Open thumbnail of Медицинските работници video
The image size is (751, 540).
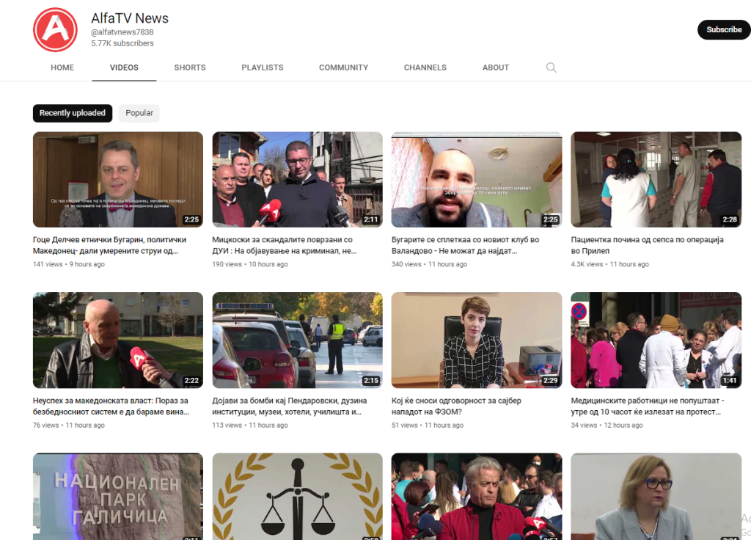pyautogui.click(x=656, y=340)
